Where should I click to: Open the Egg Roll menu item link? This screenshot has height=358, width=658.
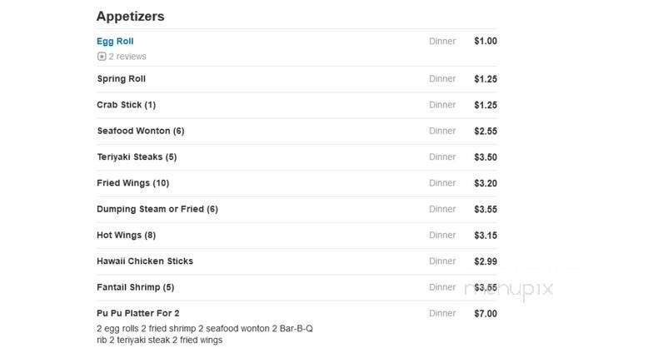tap(115, 41)
